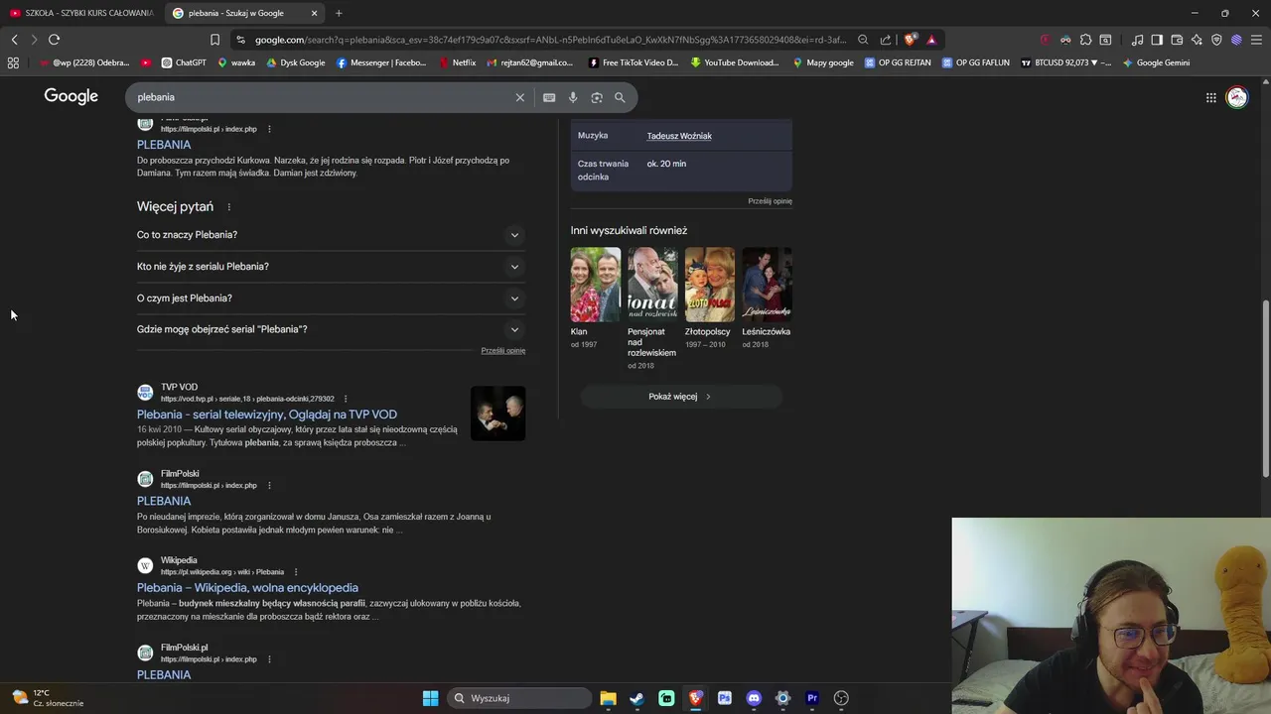Open Brave Rewards triangle icon
This screenshot has width=1271, height=714.
click(x=931, y=40)
